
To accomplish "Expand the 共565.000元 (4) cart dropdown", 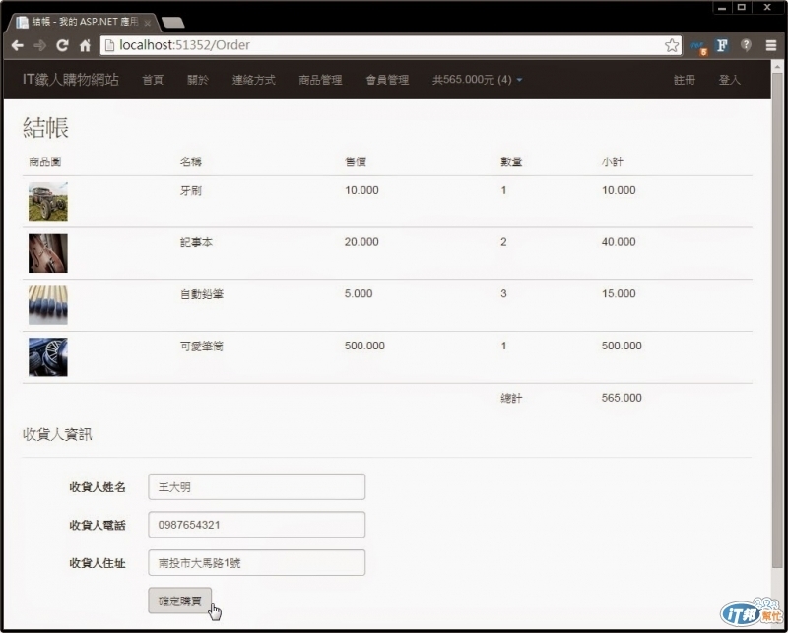I will pyautogui.click(x=478, y=80).
